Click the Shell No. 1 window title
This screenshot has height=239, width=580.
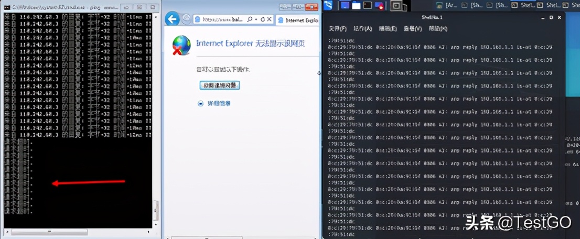tap(432, 17)
